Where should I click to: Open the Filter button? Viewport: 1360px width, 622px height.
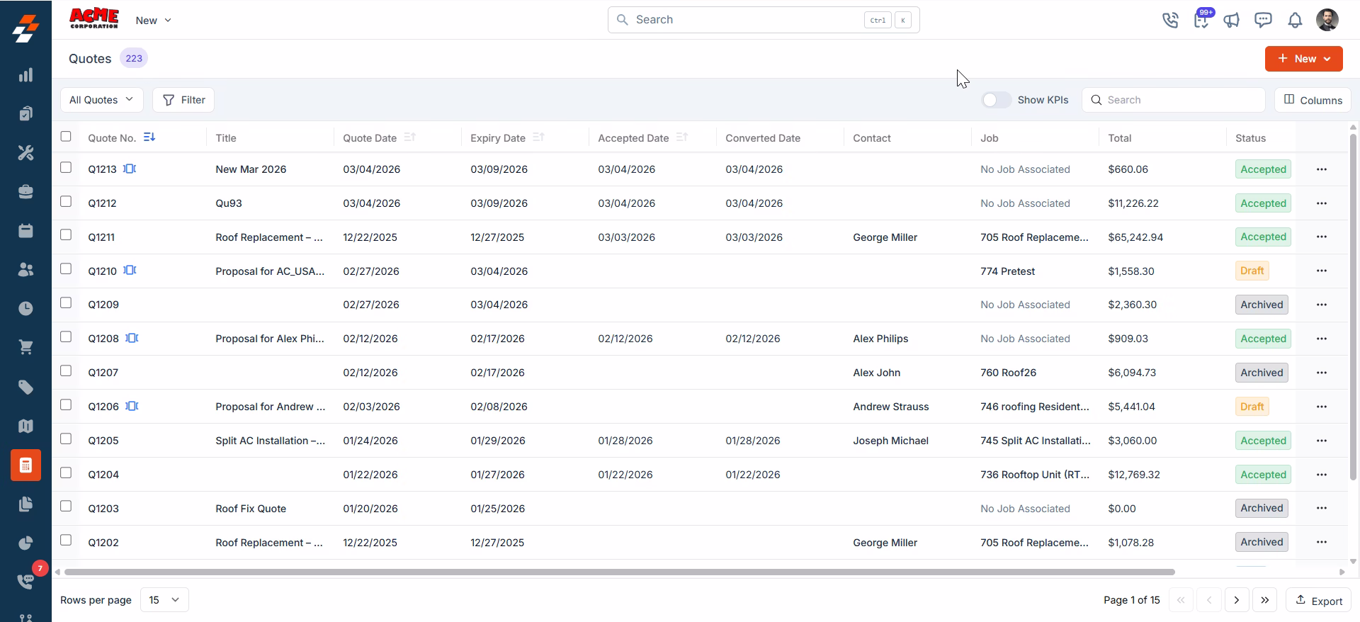(183, 100)
